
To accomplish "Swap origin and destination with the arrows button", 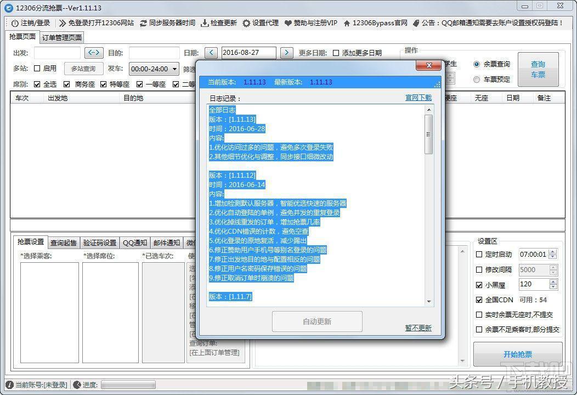I will coord(93,53).
